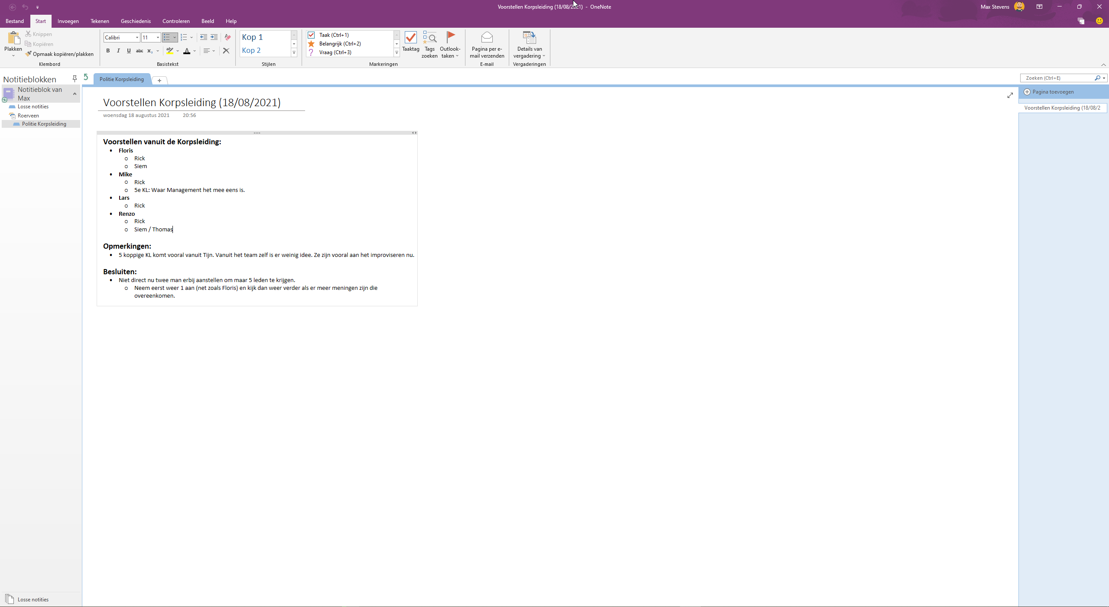The image size is (1109, 607).
Task: Click the Opmaak kopiëren/plakken format painter
Action: [59, 54]
